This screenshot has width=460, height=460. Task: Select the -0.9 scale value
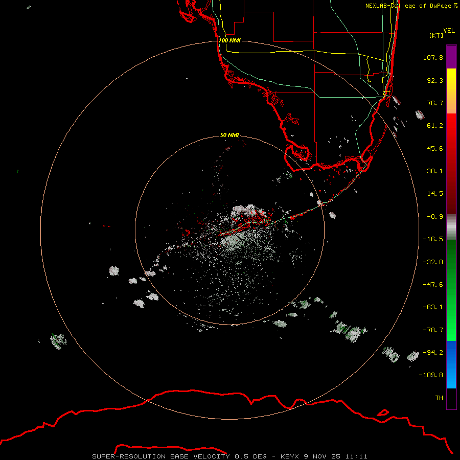click(435, 217)
